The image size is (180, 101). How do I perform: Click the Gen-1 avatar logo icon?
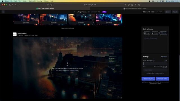coord(15,34)
